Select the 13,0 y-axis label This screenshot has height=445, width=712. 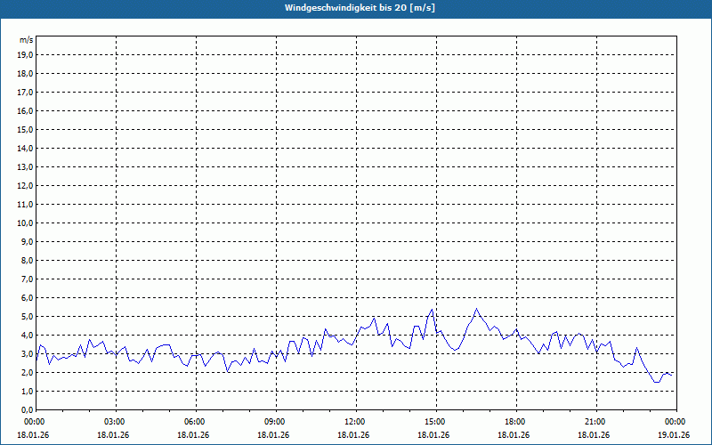pyautogui.click(x=26, y=166)
